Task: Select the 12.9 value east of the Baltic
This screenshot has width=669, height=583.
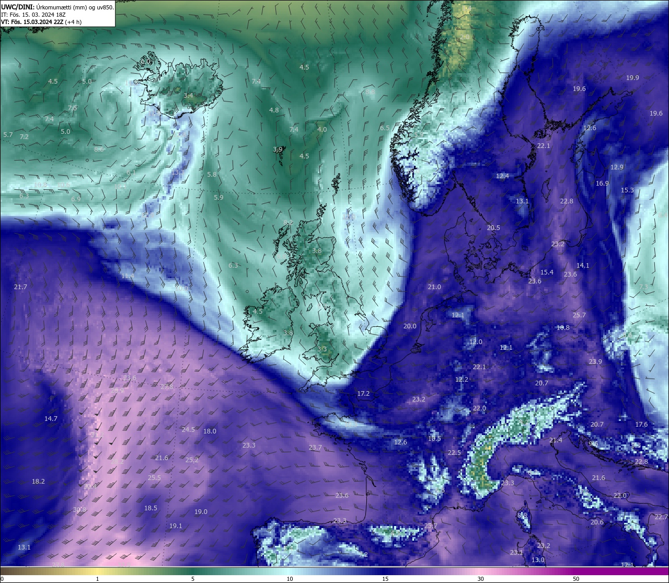Action: 617,167
